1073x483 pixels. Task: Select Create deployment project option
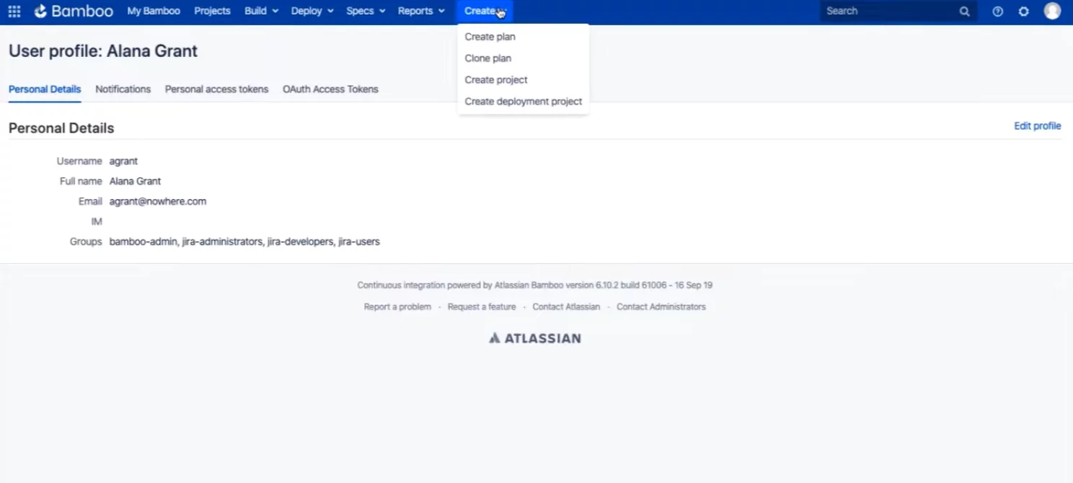(x=523, y=102)
